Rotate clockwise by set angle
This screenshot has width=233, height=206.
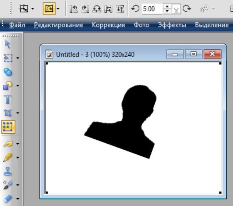[187, 8]
